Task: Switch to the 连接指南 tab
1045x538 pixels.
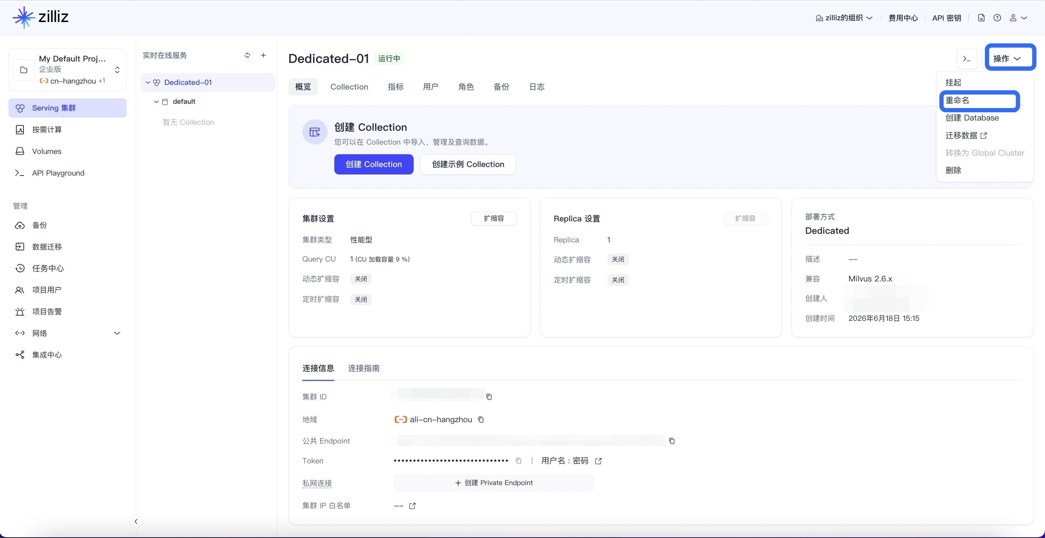Action: point(364,368)
